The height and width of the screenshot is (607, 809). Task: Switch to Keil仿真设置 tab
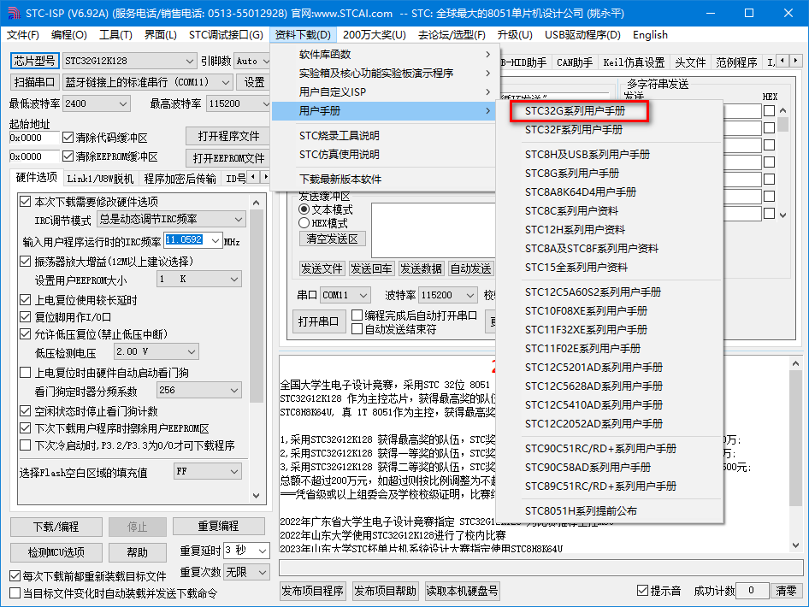[x=634, y=62]
